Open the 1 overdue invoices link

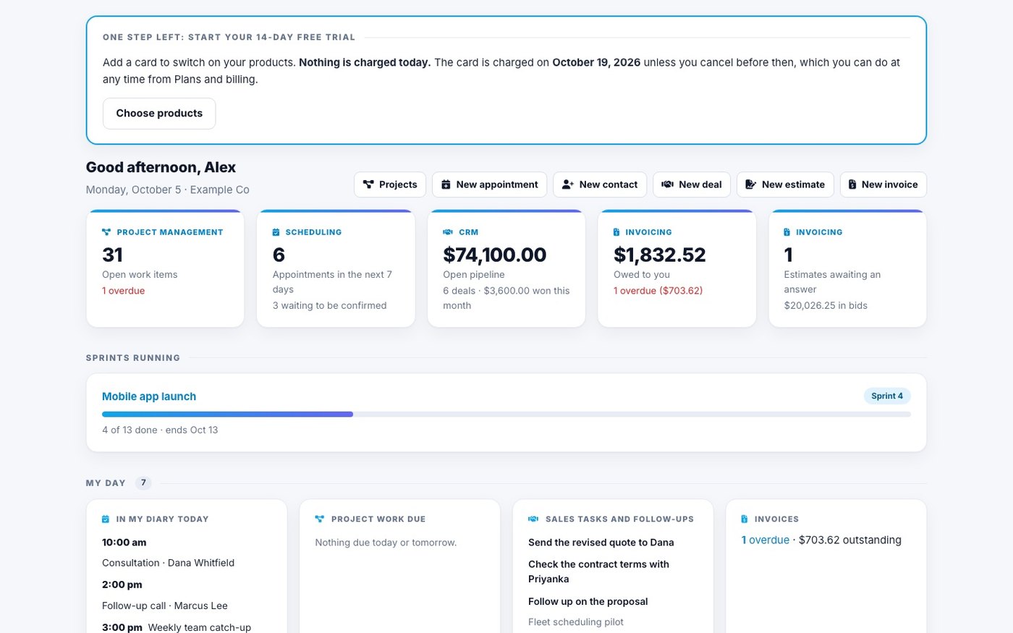pyautogui.click(x=766, y=540)
